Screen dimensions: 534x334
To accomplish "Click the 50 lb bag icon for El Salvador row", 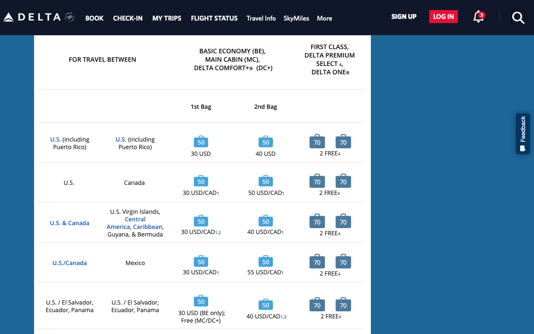I will [x=201, y=301].
